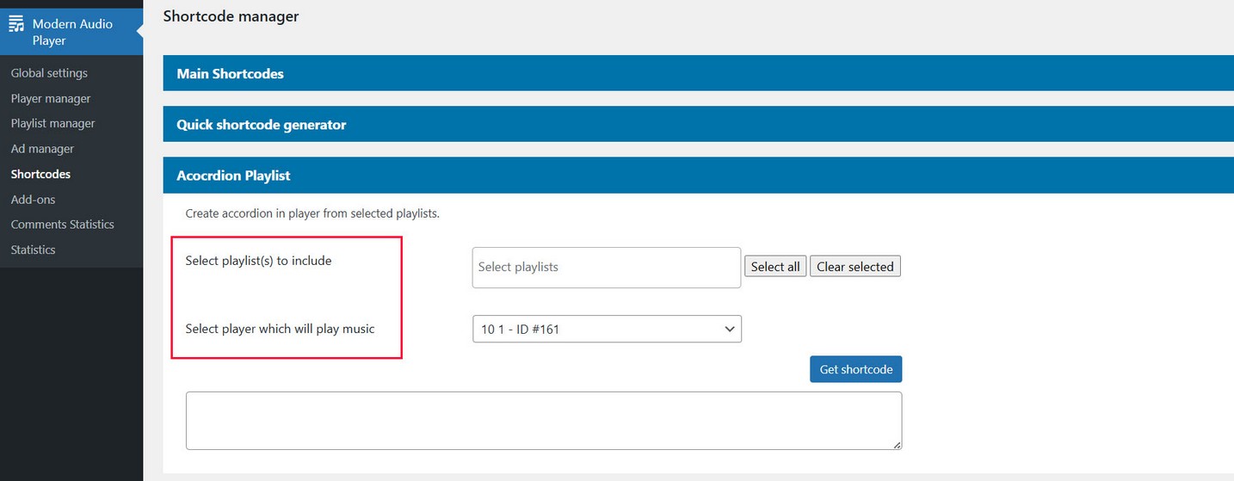The image size is (1234, 481).
Task: Open the player dropdown showing 10 1 - ID #161
Action: tap(607, 329)
